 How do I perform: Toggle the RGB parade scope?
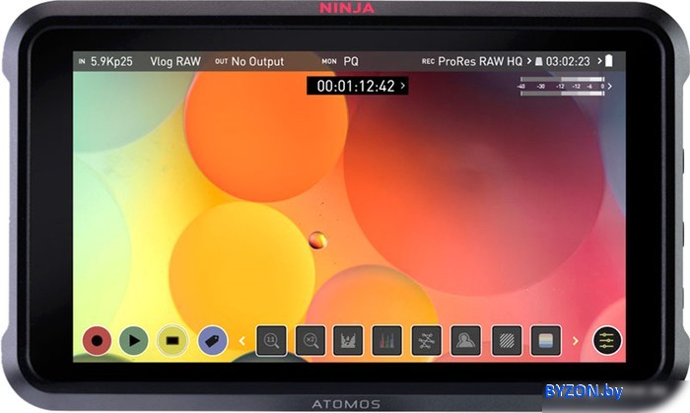pos(386,340)
